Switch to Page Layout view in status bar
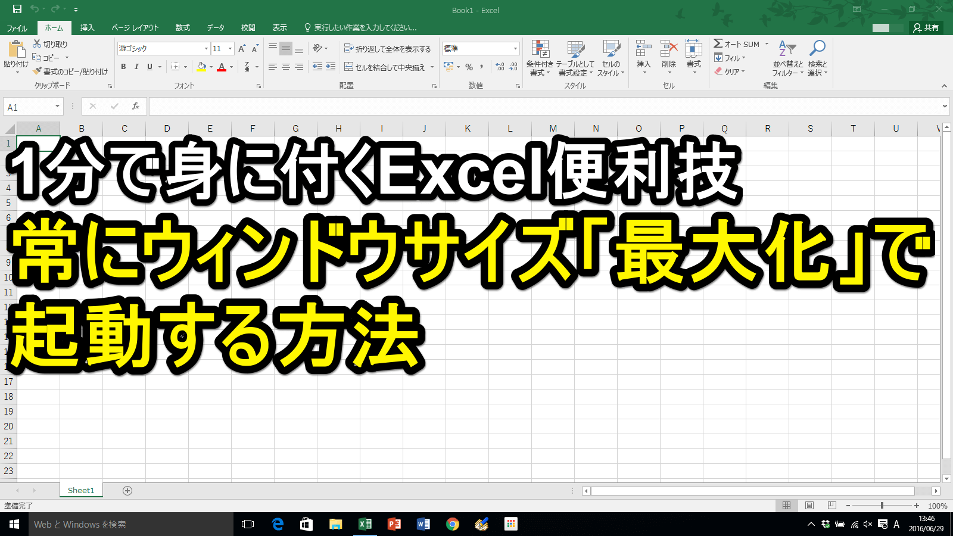 [x=809, y=506]
